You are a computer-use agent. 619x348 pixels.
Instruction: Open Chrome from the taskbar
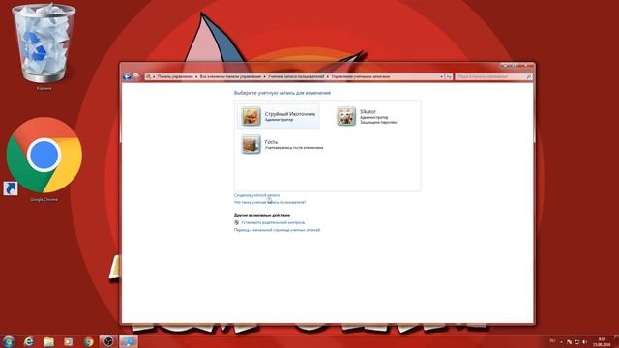88,341
